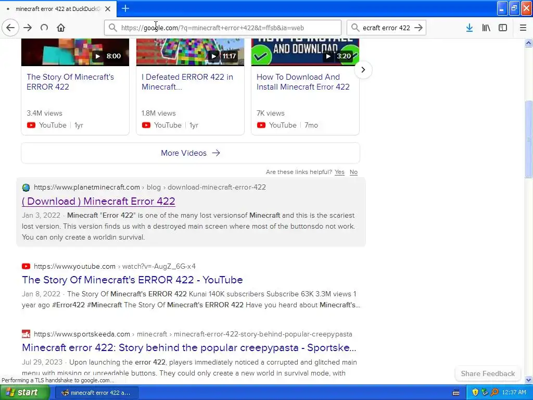Click the '7K views' text

tap(271, 113)
